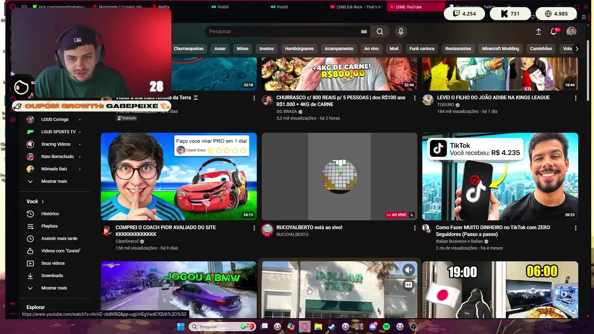Open options menu for CHURRASCO 800 REAIS video

[x=414, y=98]
